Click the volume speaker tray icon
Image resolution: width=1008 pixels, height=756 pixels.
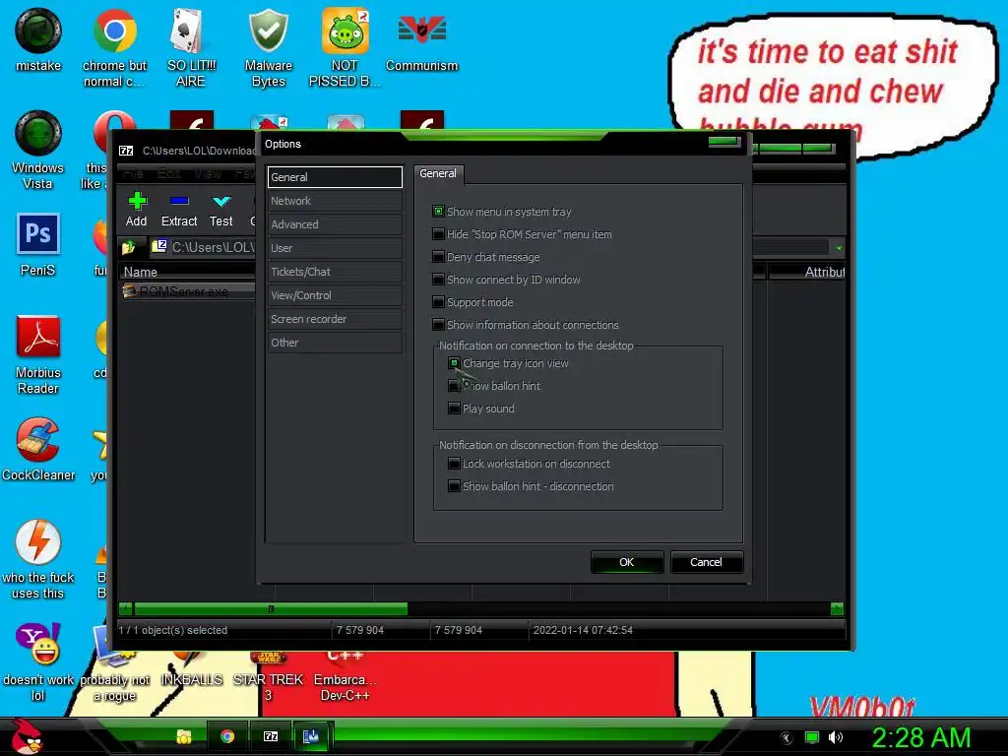pyautogui.click(x=835, y=737)
